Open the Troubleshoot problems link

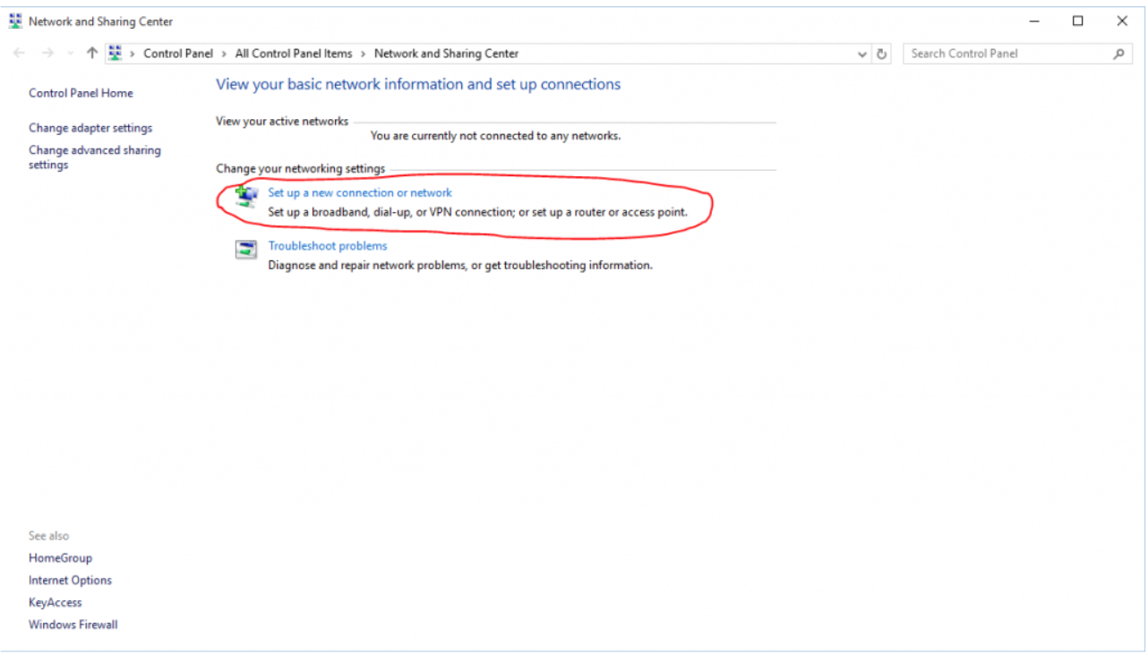click(328, 246)
